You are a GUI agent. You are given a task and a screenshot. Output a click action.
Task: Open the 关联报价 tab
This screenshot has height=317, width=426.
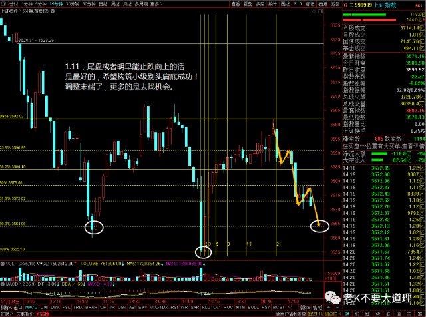[25, 314]
